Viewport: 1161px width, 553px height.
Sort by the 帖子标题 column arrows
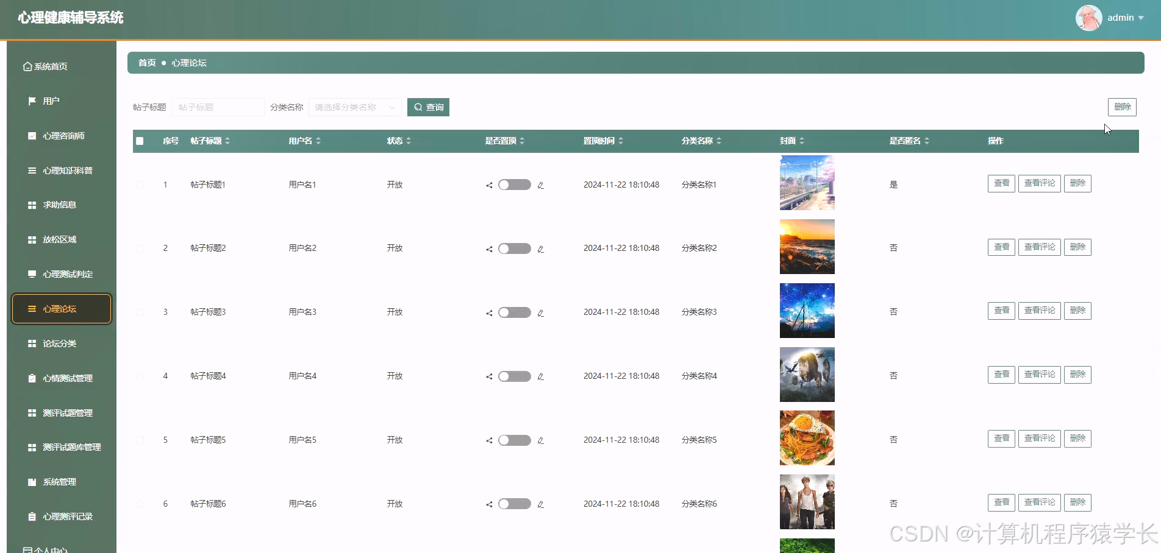pyautogui.click(x=227, y=141)
